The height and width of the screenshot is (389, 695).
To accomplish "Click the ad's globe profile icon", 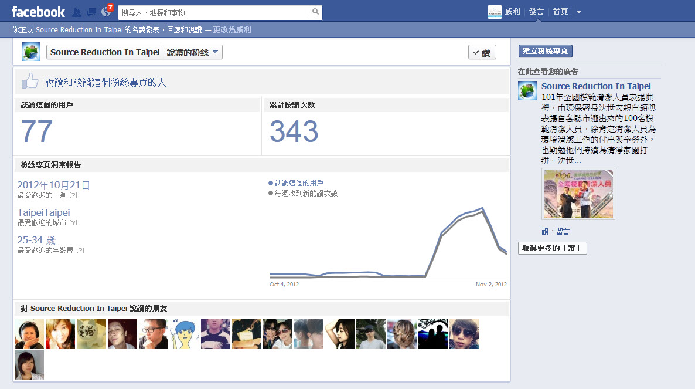I will pyautogui.click(x=527, y=90).
